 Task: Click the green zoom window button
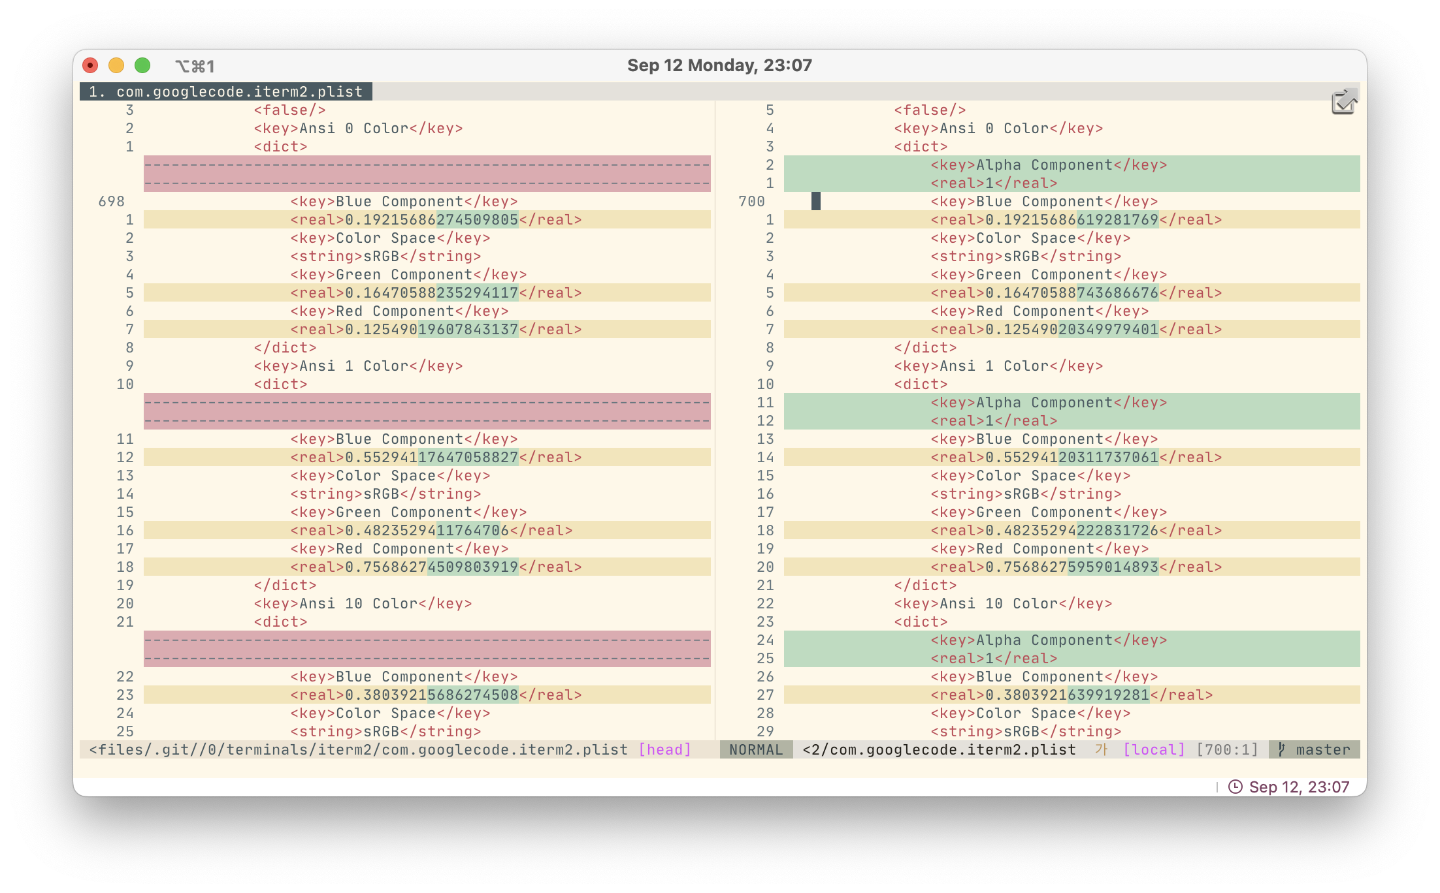[142, 65]
